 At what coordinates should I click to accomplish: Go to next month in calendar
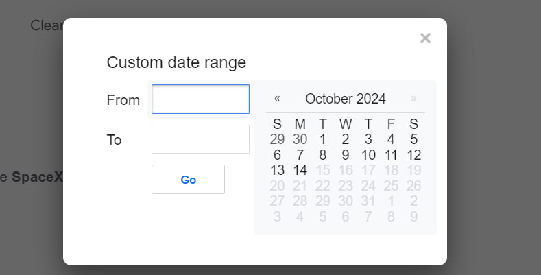(x=413, y=99)
